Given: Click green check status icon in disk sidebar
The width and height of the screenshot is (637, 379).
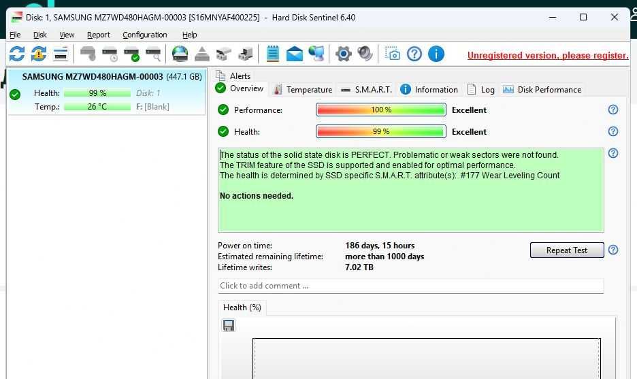Looking at the screenshot, I should tap(15, 95).
